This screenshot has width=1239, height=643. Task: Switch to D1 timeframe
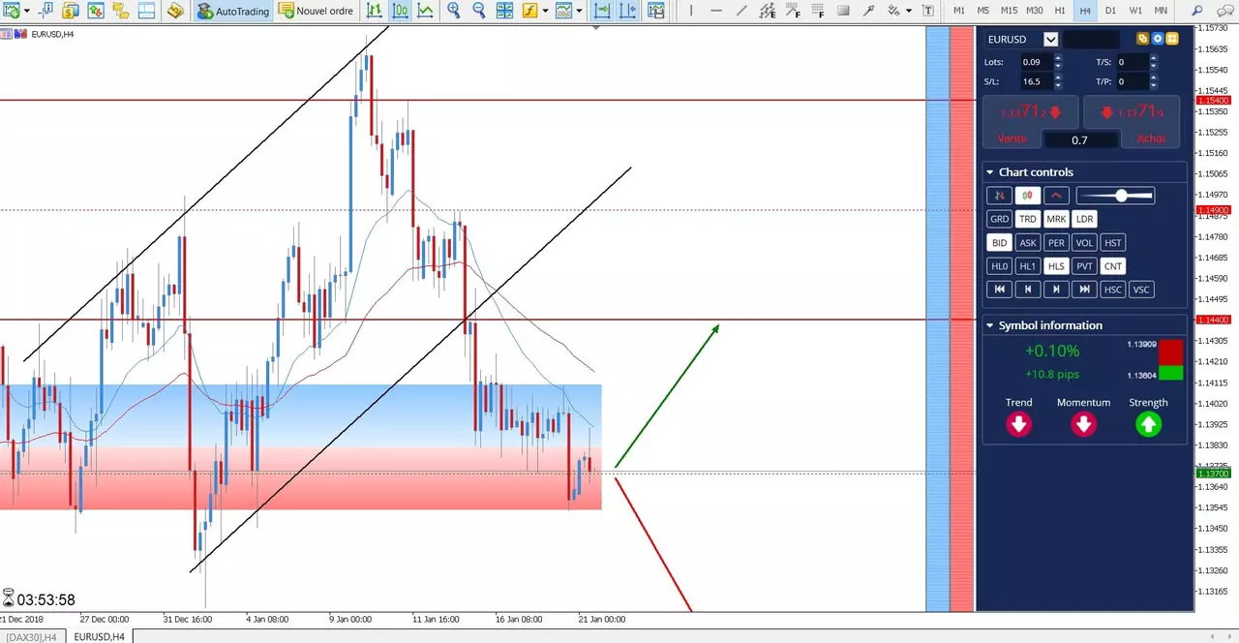pyautogui.click(x=1110, y=11)
